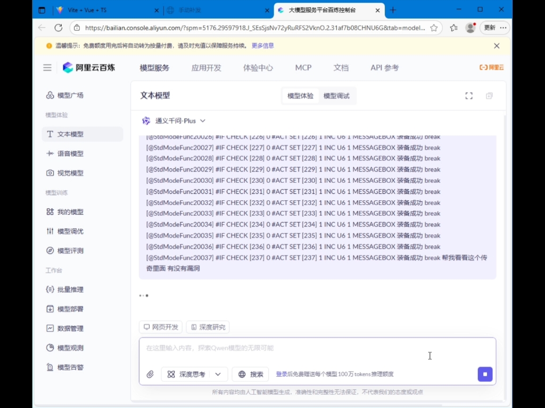The image size is (545, 408).
Task: Open 语音模型 in the sidebar
Action: click(65, 154)
